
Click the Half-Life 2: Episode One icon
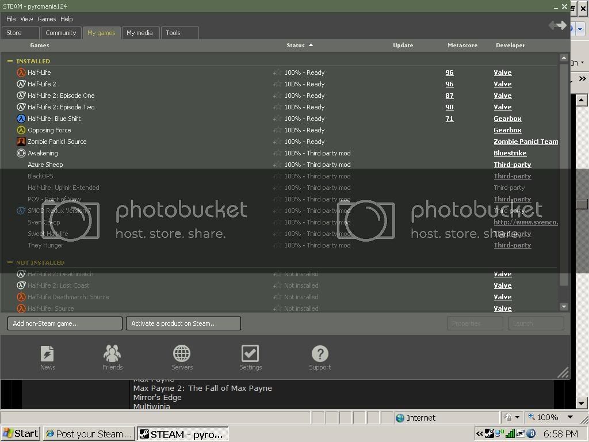(x=21, y=96)
